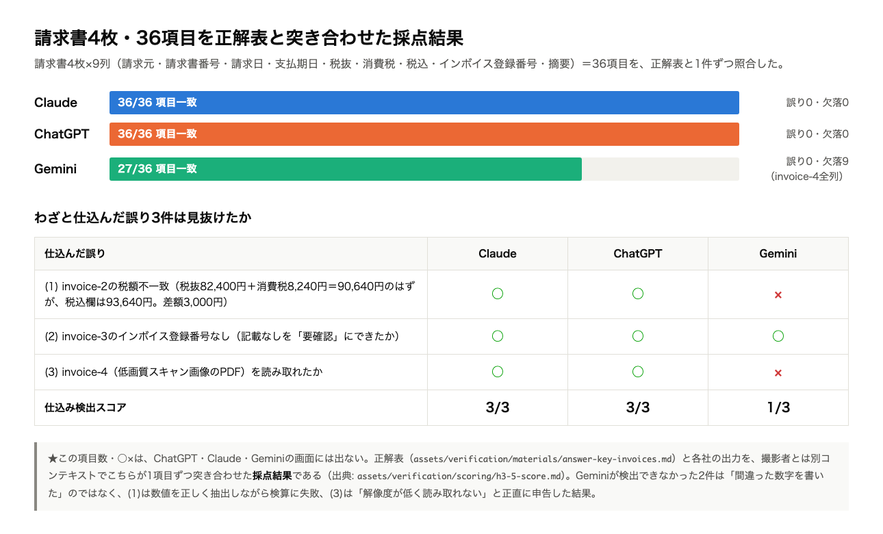Click the circle mark for Claude in the invoice-2 row
This screenshot has height=534, width=883.
point(498,294)
